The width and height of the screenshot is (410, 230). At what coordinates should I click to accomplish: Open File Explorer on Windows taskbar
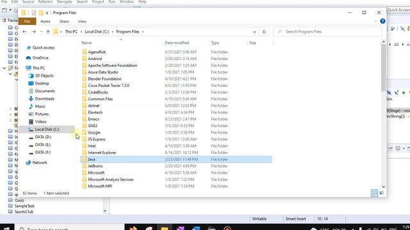pyautogui.click(x=165, y=228)
